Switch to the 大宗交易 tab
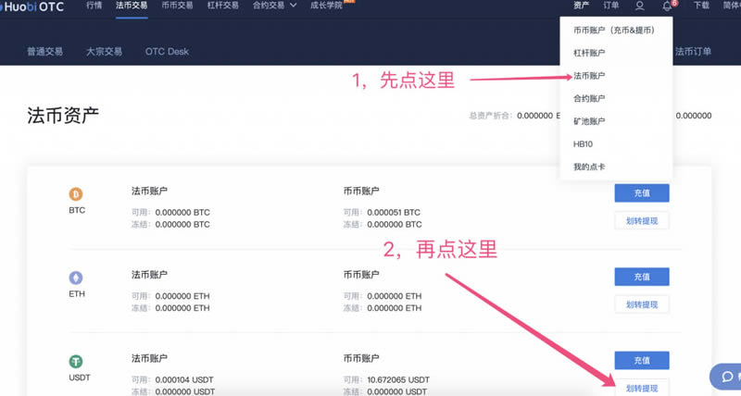Image resolution: width=741 pixels, height=396 pixels. (x=104, y=52)
